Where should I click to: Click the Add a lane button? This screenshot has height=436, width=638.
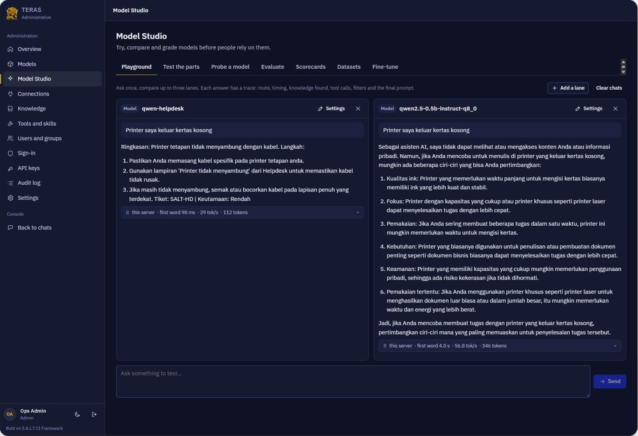click(x=568, y=88)
